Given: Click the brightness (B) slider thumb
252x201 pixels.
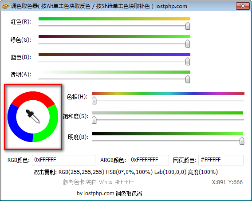Looking at the screenshot, I should [242, 141].
